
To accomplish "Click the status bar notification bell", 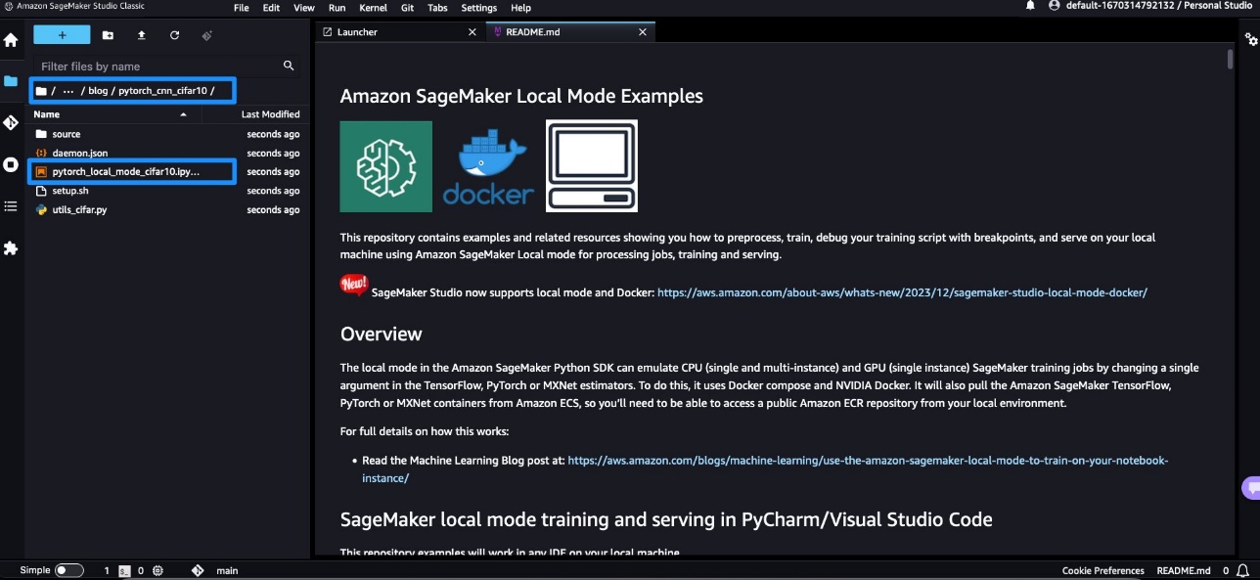I will coord(1242,570).
